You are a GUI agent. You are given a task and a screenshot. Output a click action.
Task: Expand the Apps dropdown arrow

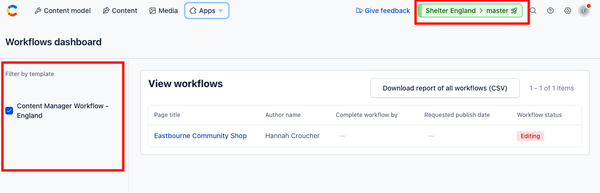(221, 11)
